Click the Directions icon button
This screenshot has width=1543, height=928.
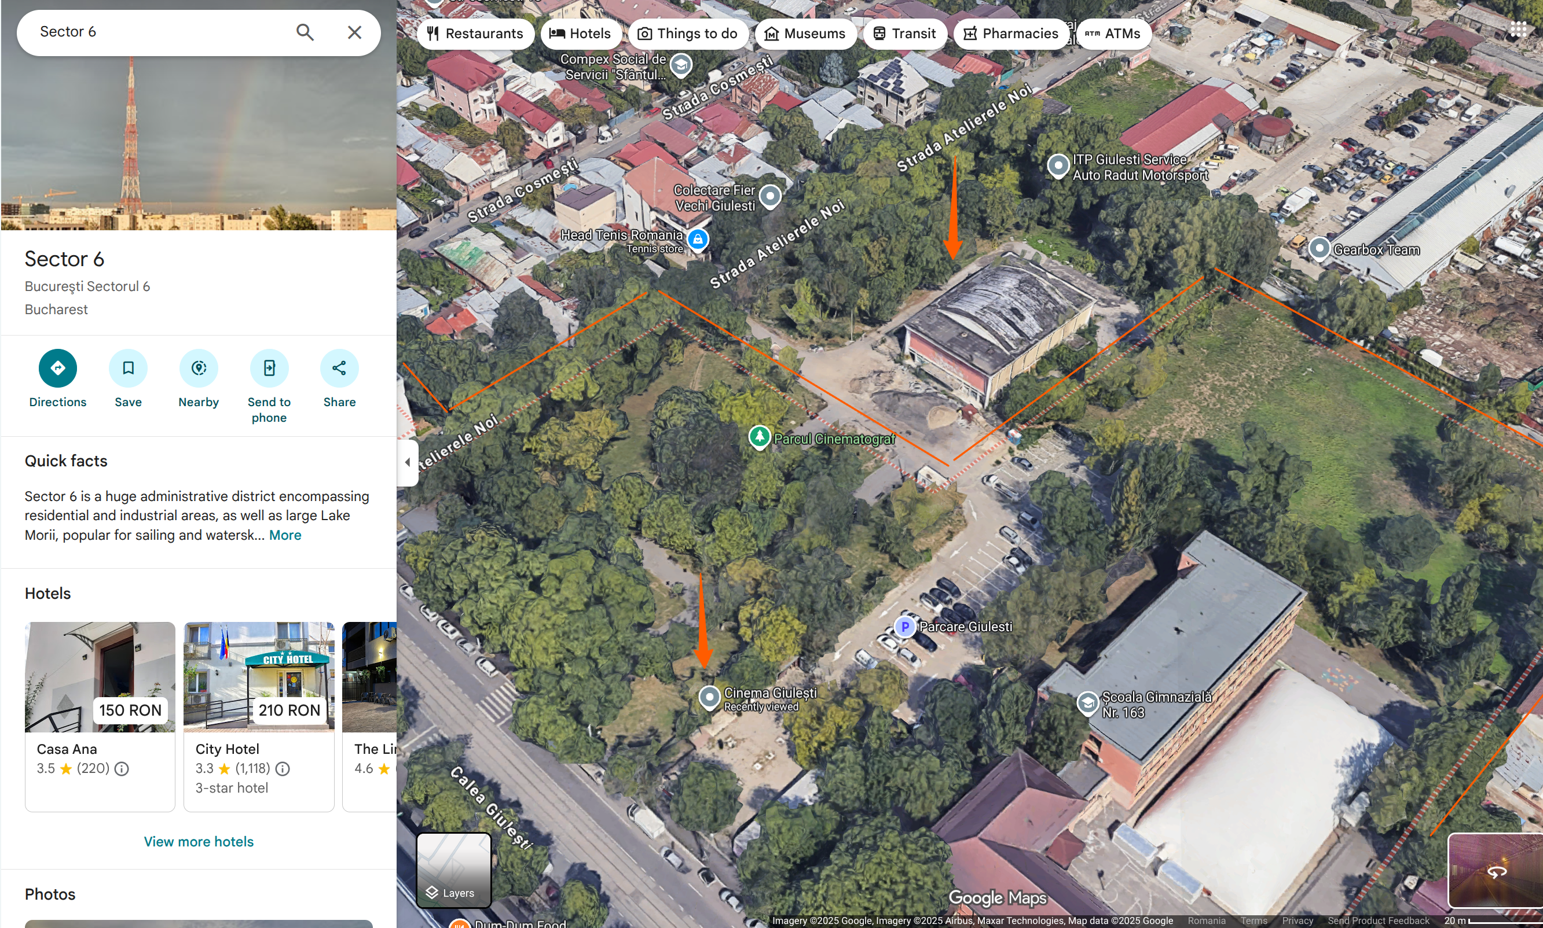[x=57, y=369]
